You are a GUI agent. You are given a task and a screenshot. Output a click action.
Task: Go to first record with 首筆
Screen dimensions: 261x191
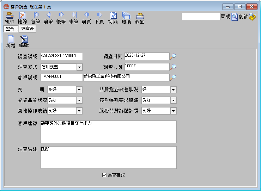coord(36,15)
